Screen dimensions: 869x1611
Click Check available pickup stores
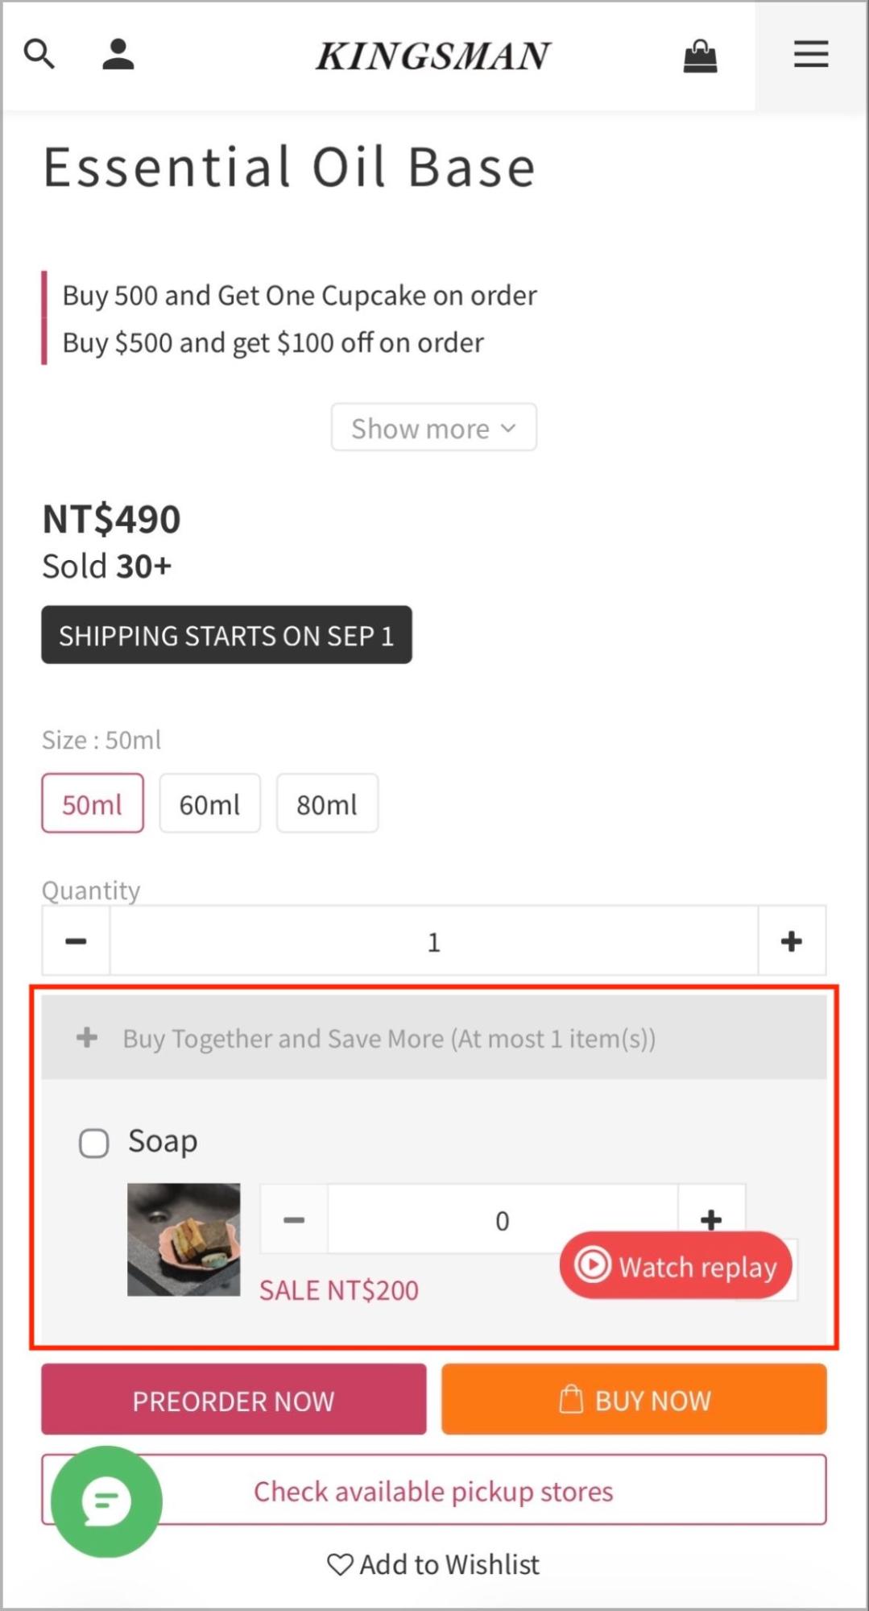pos(434,1490)
